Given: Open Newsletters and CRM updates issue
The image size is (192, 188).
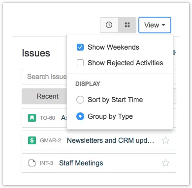Looking at the screenshot, I should (x=110, y=140).
